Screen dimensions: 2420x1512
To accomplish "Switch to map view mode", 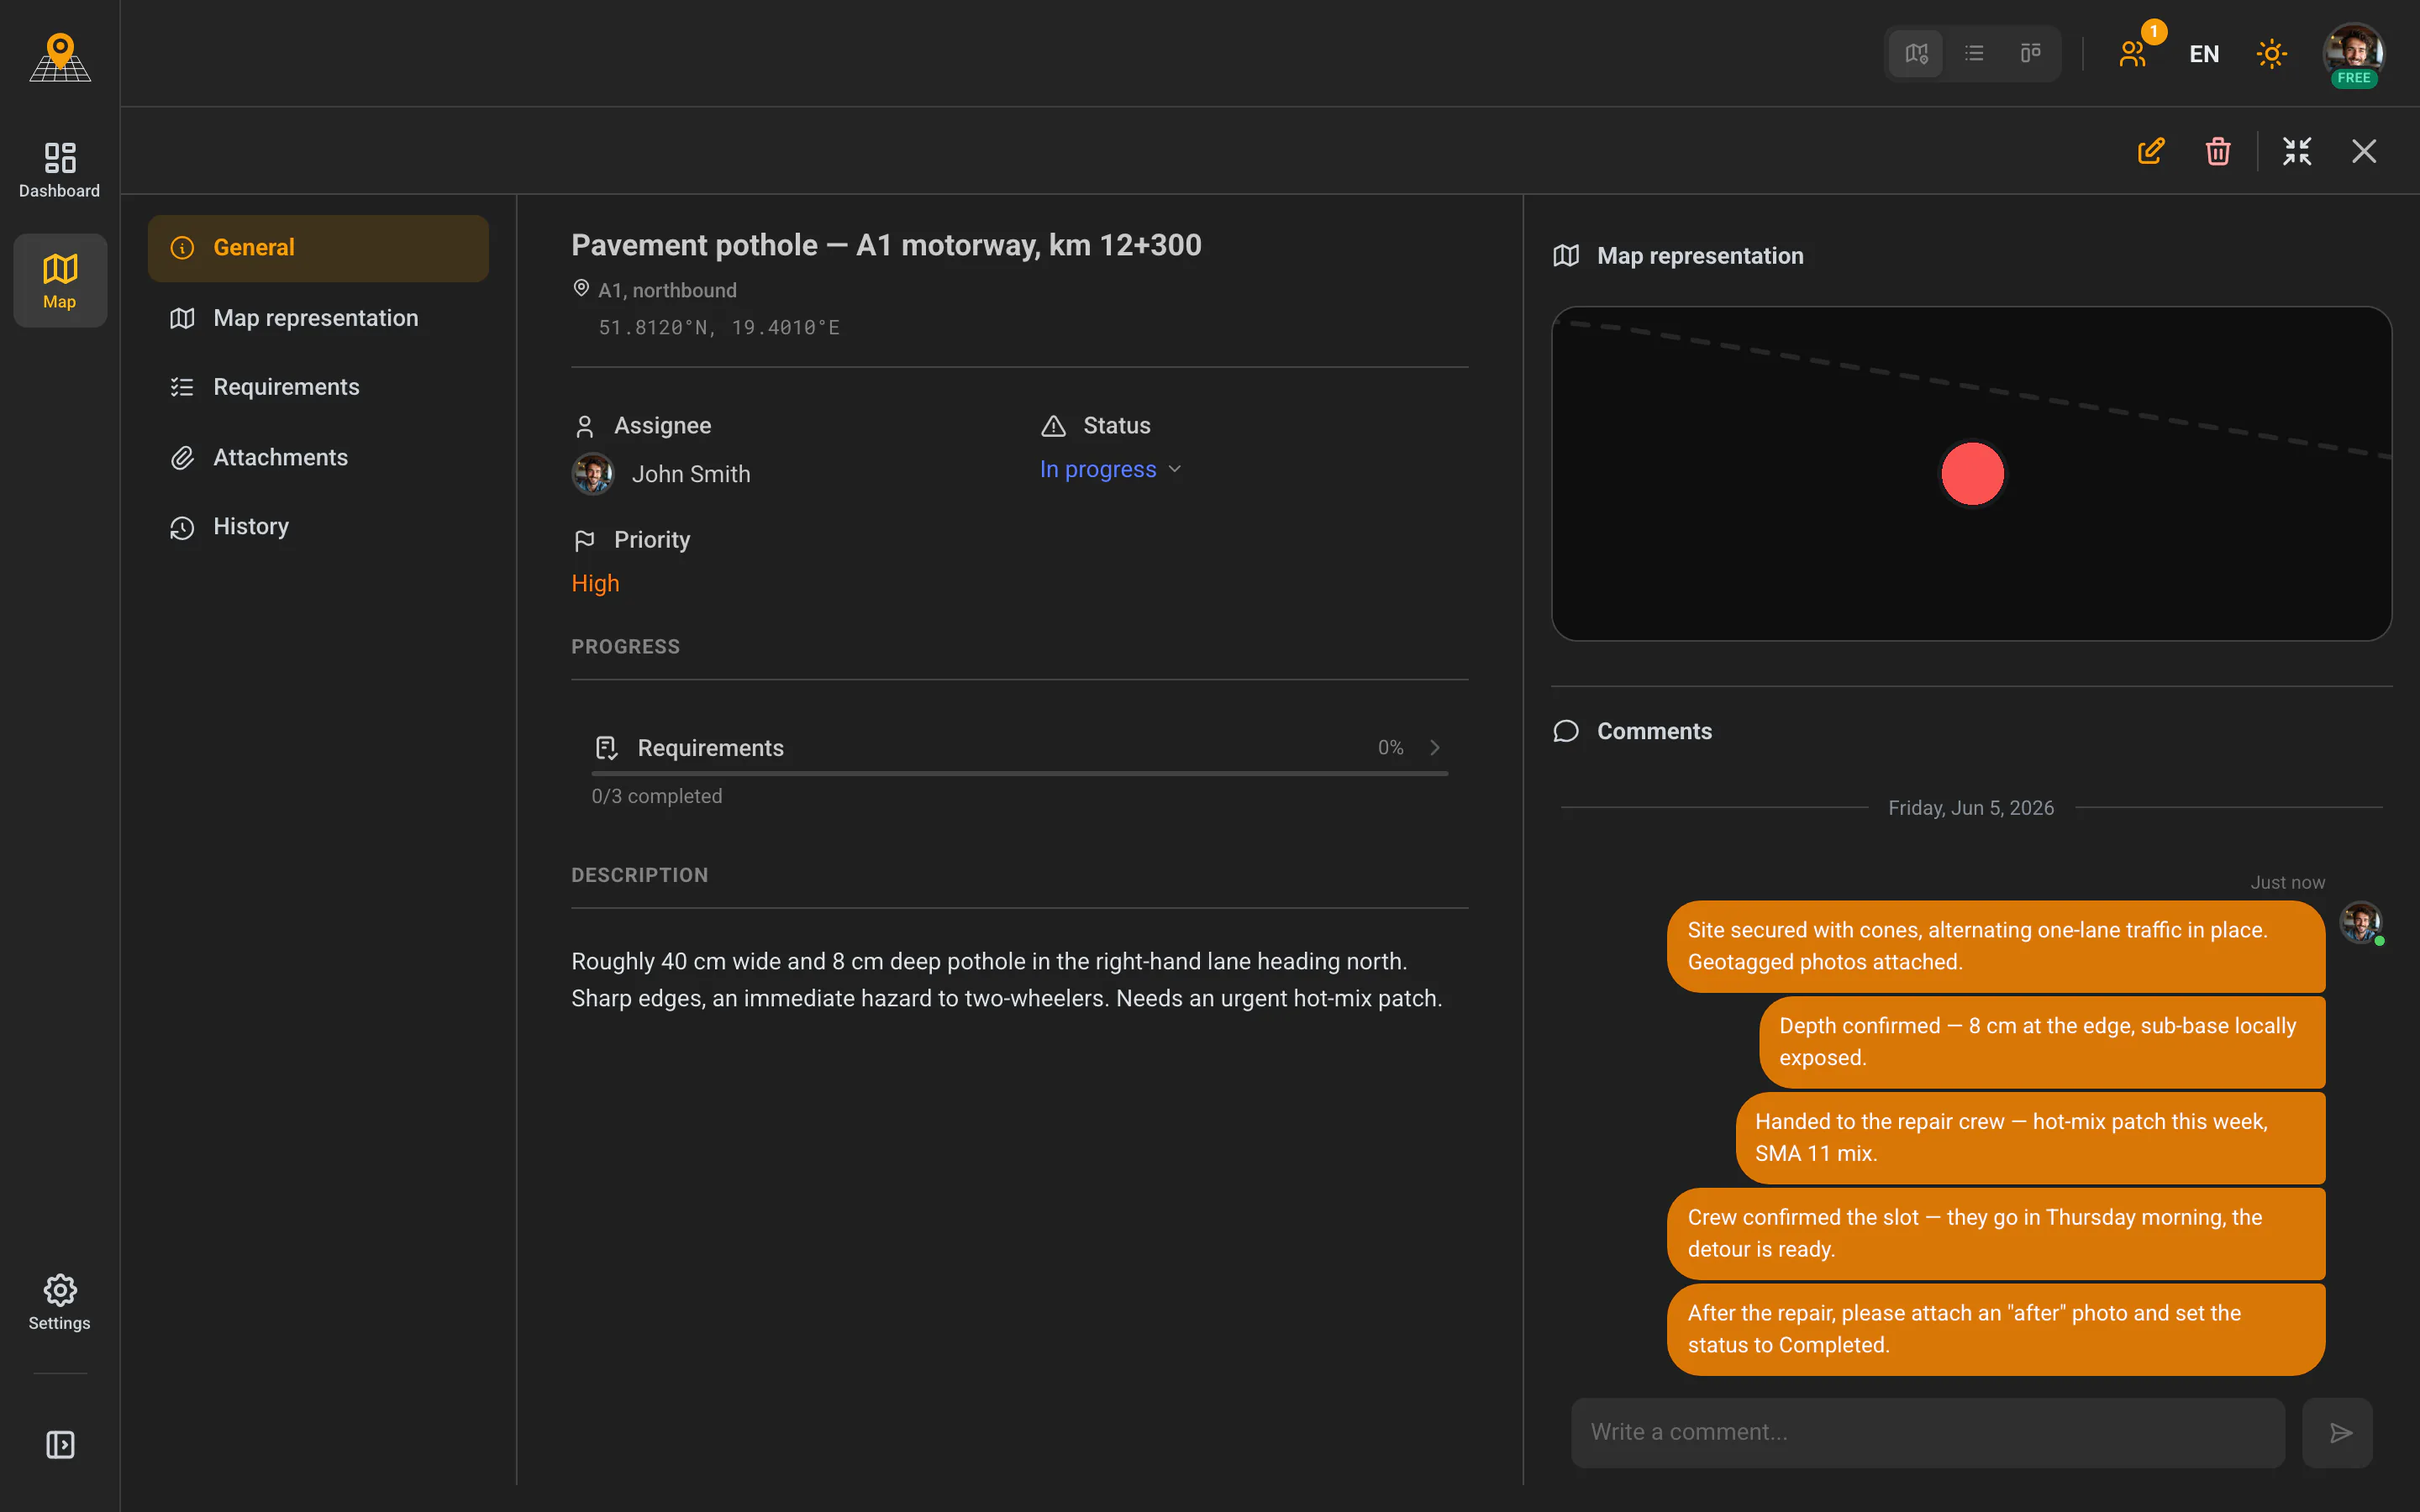I will click(x=1916, y=53).
